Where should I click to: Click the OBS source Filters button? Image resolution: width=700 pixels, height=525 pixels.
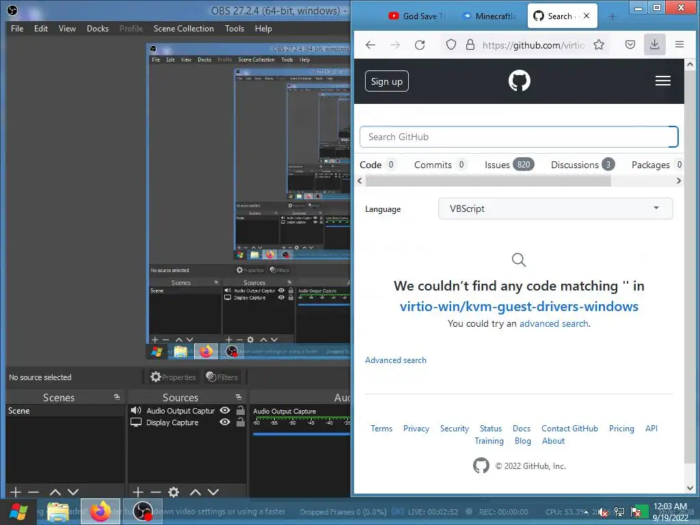point(222,377)
